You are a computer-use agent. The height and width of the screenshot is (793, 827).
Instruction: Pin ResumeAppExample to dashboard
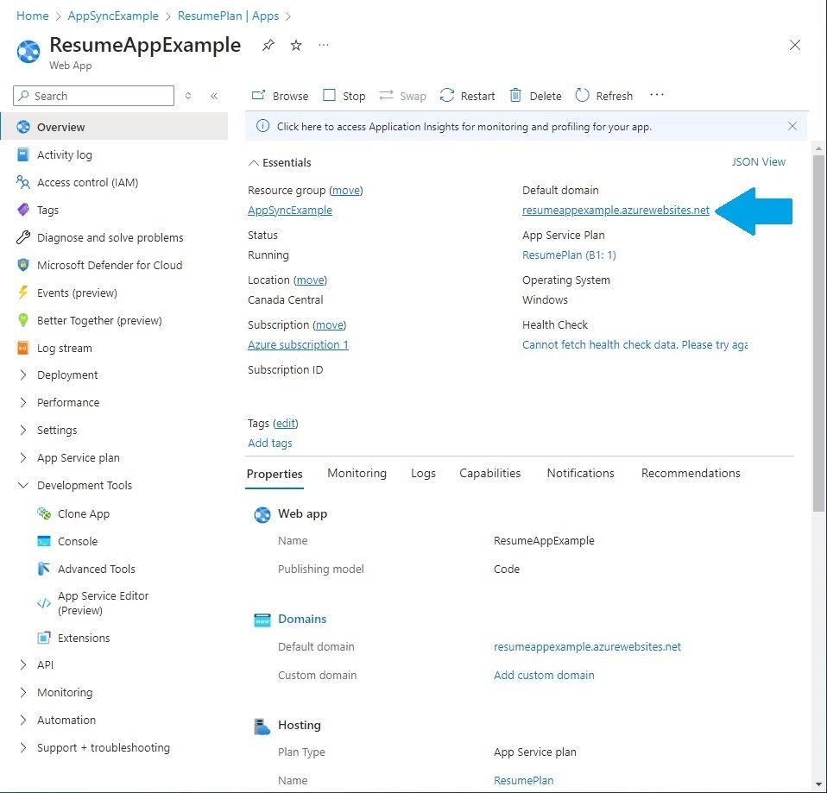268,46
